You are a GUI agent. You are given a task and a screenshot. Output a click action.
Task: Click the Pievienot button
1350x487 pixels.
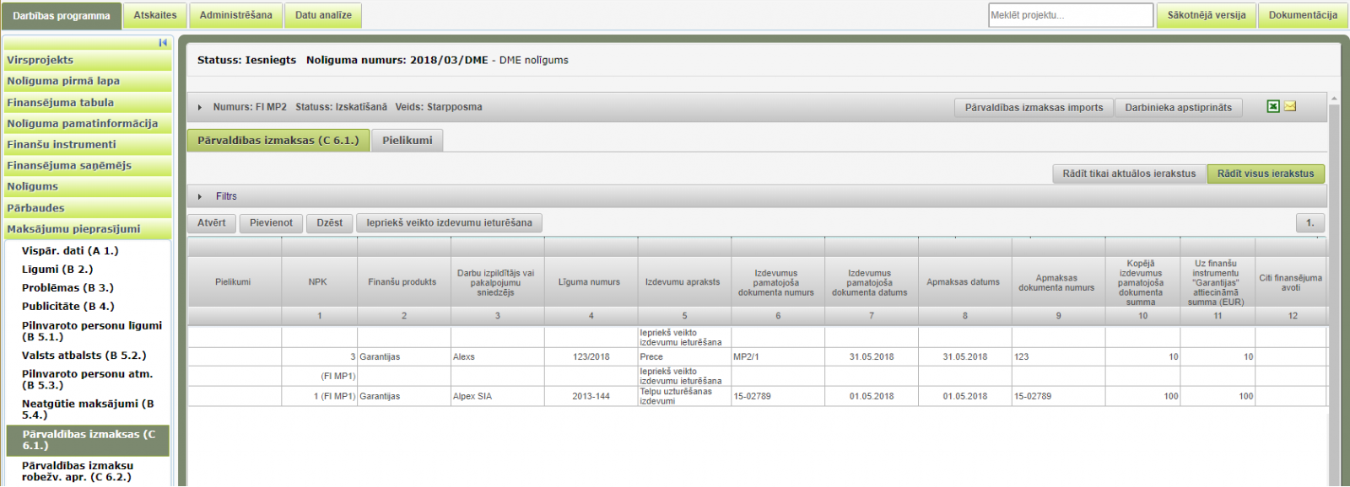click(271, 223)
